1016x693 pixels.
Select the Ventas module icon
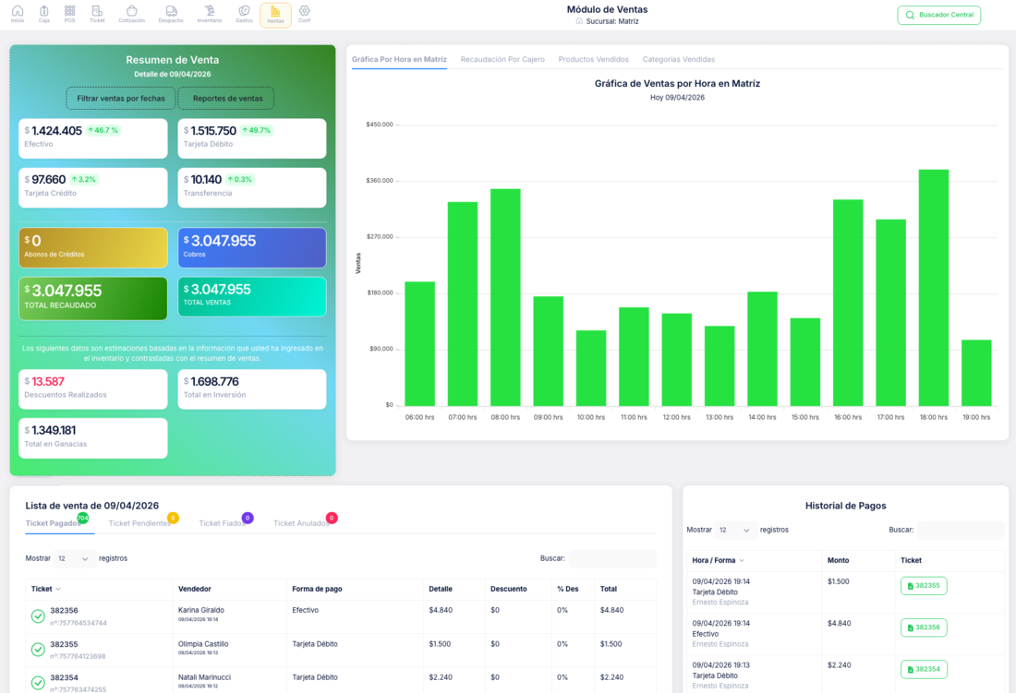pos(275,15)
